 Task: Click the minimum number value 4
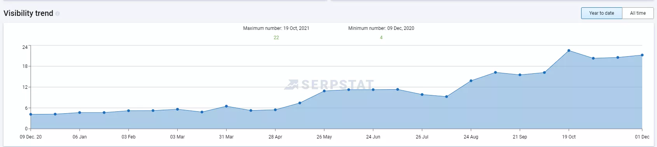click(381, 38)
